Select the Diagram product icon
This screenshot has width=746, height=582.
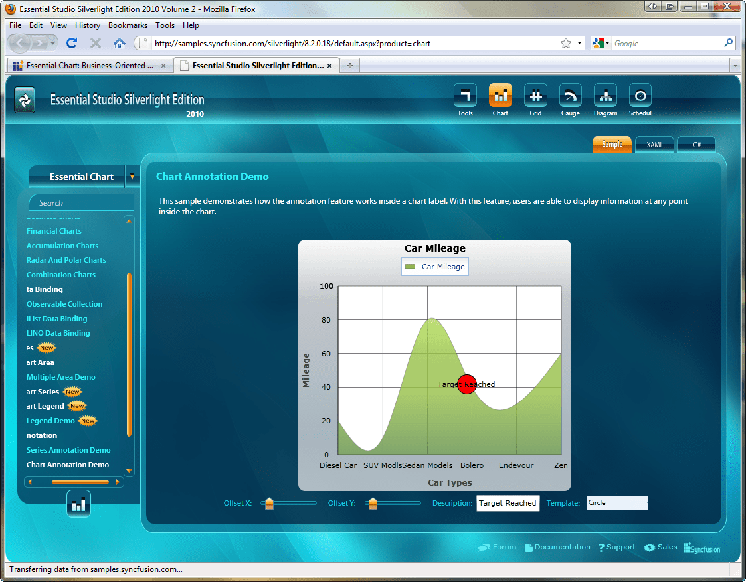pos(605,96)
